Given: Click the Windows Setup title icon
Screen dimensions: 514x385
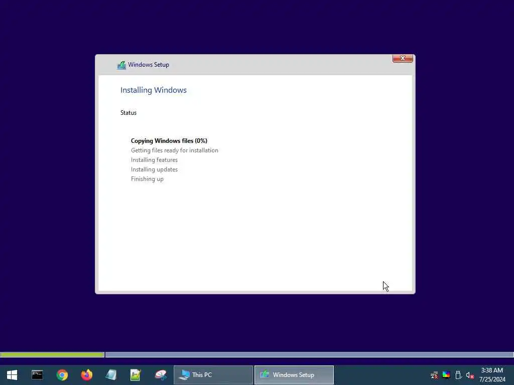Looking at the screenshot, I should [x=121, y=65].
